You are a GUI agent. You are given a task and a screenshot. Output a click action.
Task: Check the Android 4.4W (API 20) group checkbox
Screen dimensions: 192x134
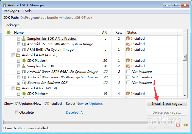coord(13,55)
